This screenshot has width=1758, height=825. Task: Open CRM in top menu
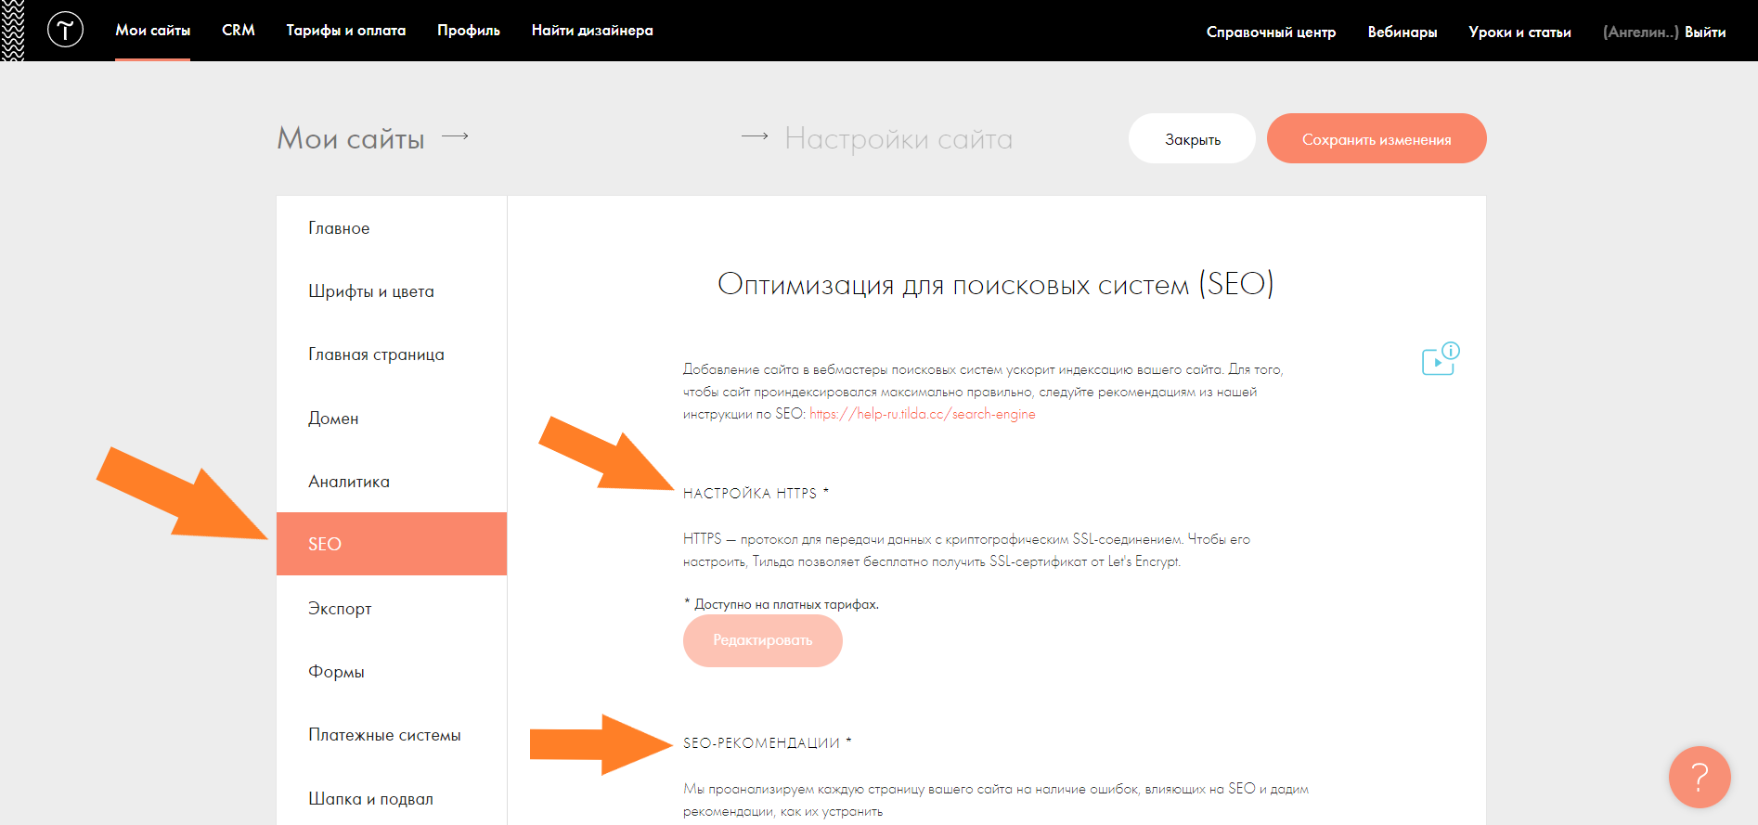point(239,31)
